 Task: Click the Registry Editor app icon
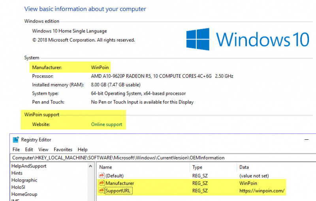coord(16,139)
